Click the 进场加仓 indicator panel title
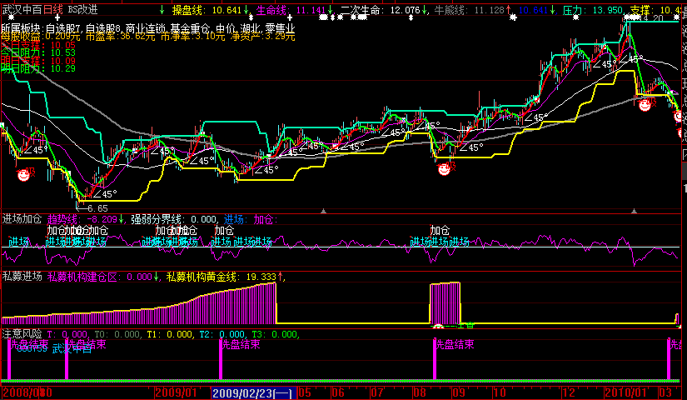Screen dimensions: 687x400 [x=22, y=219]
